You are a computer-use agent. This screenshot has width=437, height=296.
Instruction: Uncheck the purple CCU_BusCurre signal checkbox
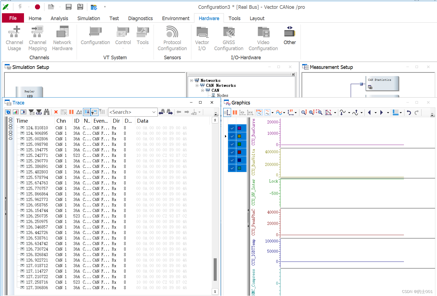[232, 128]
